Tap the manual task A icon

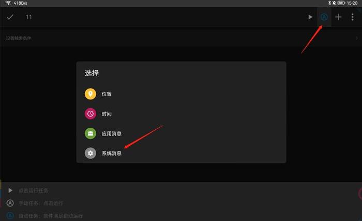(10, 203)
